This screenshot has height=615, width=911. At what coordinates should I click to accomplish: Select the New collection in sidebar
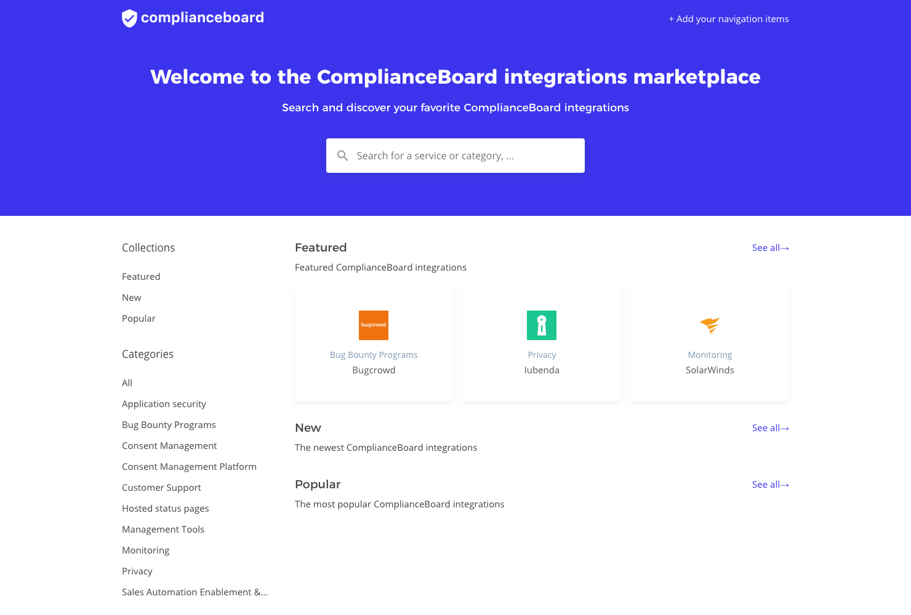click(132, 298)
